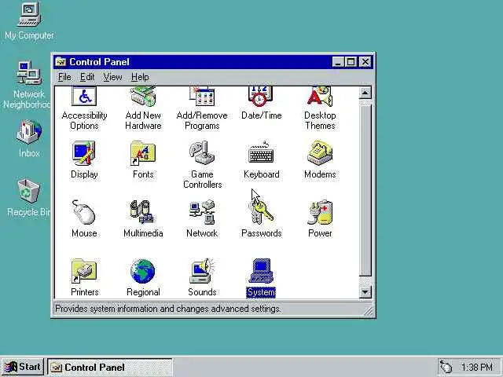The image size is (503, 377).
Task: Click the vertical scrollbar thumb
Action: point(365,190)
